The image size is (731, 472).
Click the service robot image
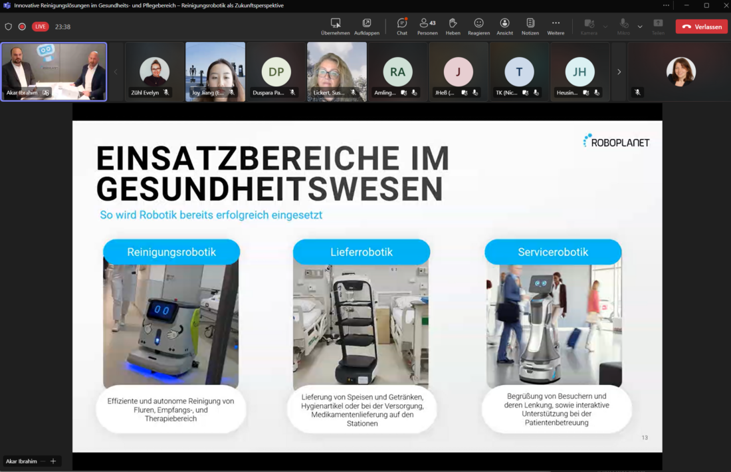click(554, 326)
